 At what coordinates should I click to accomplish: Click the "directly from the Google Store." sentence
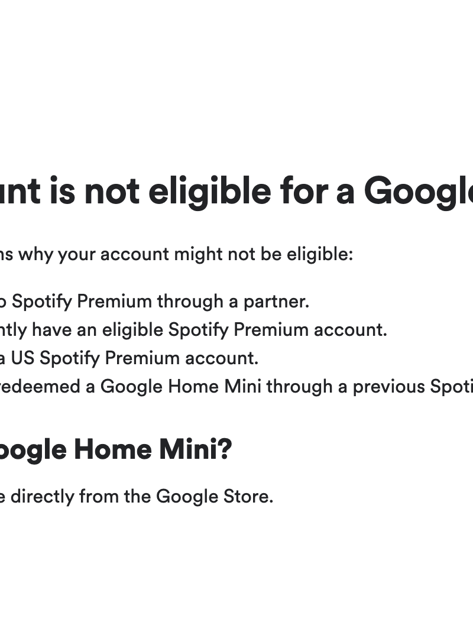[x=136, y=497]
